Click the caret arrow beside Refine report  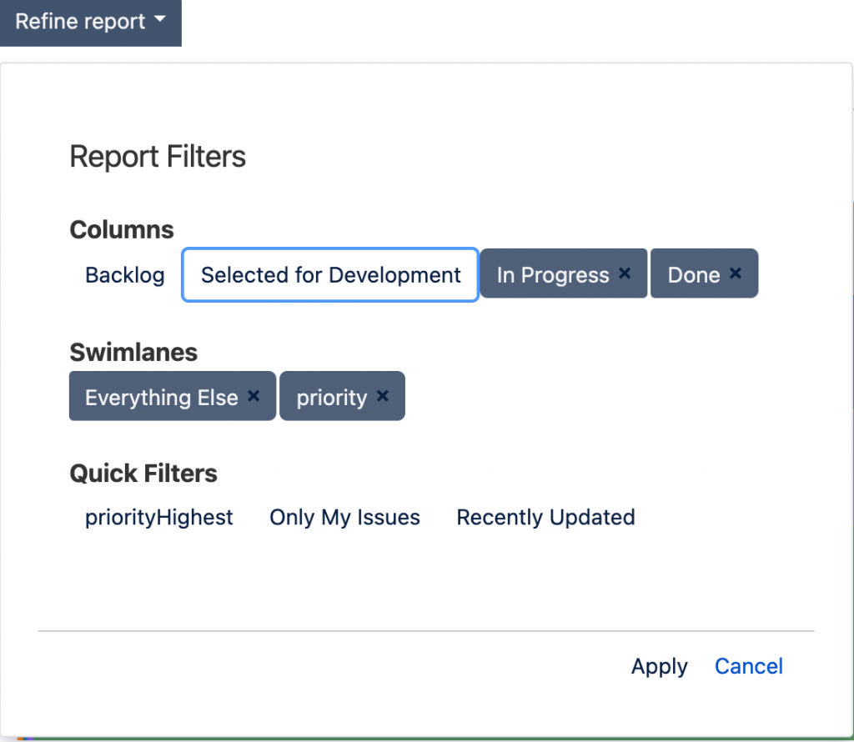pos(160,22)
